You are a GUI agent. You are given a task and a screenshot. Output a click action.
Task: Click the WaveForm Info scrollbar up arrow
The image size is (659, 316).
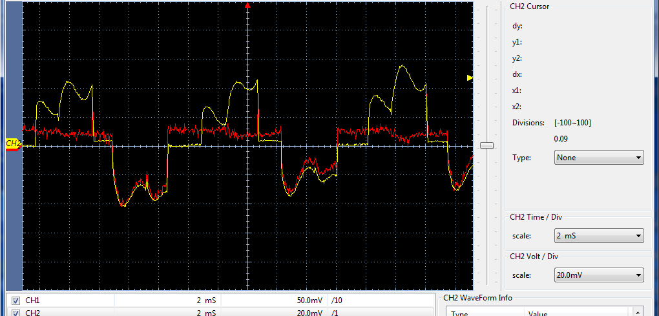(x=638, y=312)
